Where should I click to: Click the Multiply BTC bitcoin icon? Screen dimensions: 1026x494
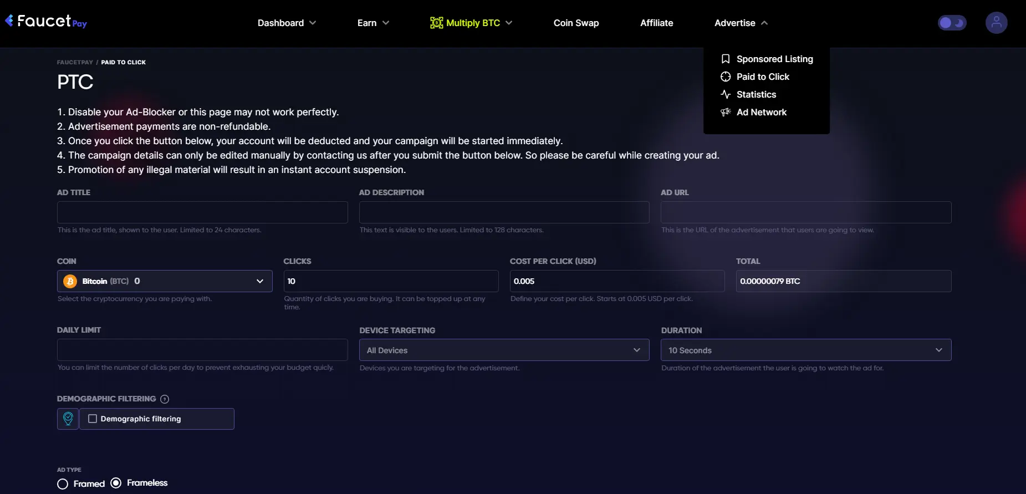436,23
